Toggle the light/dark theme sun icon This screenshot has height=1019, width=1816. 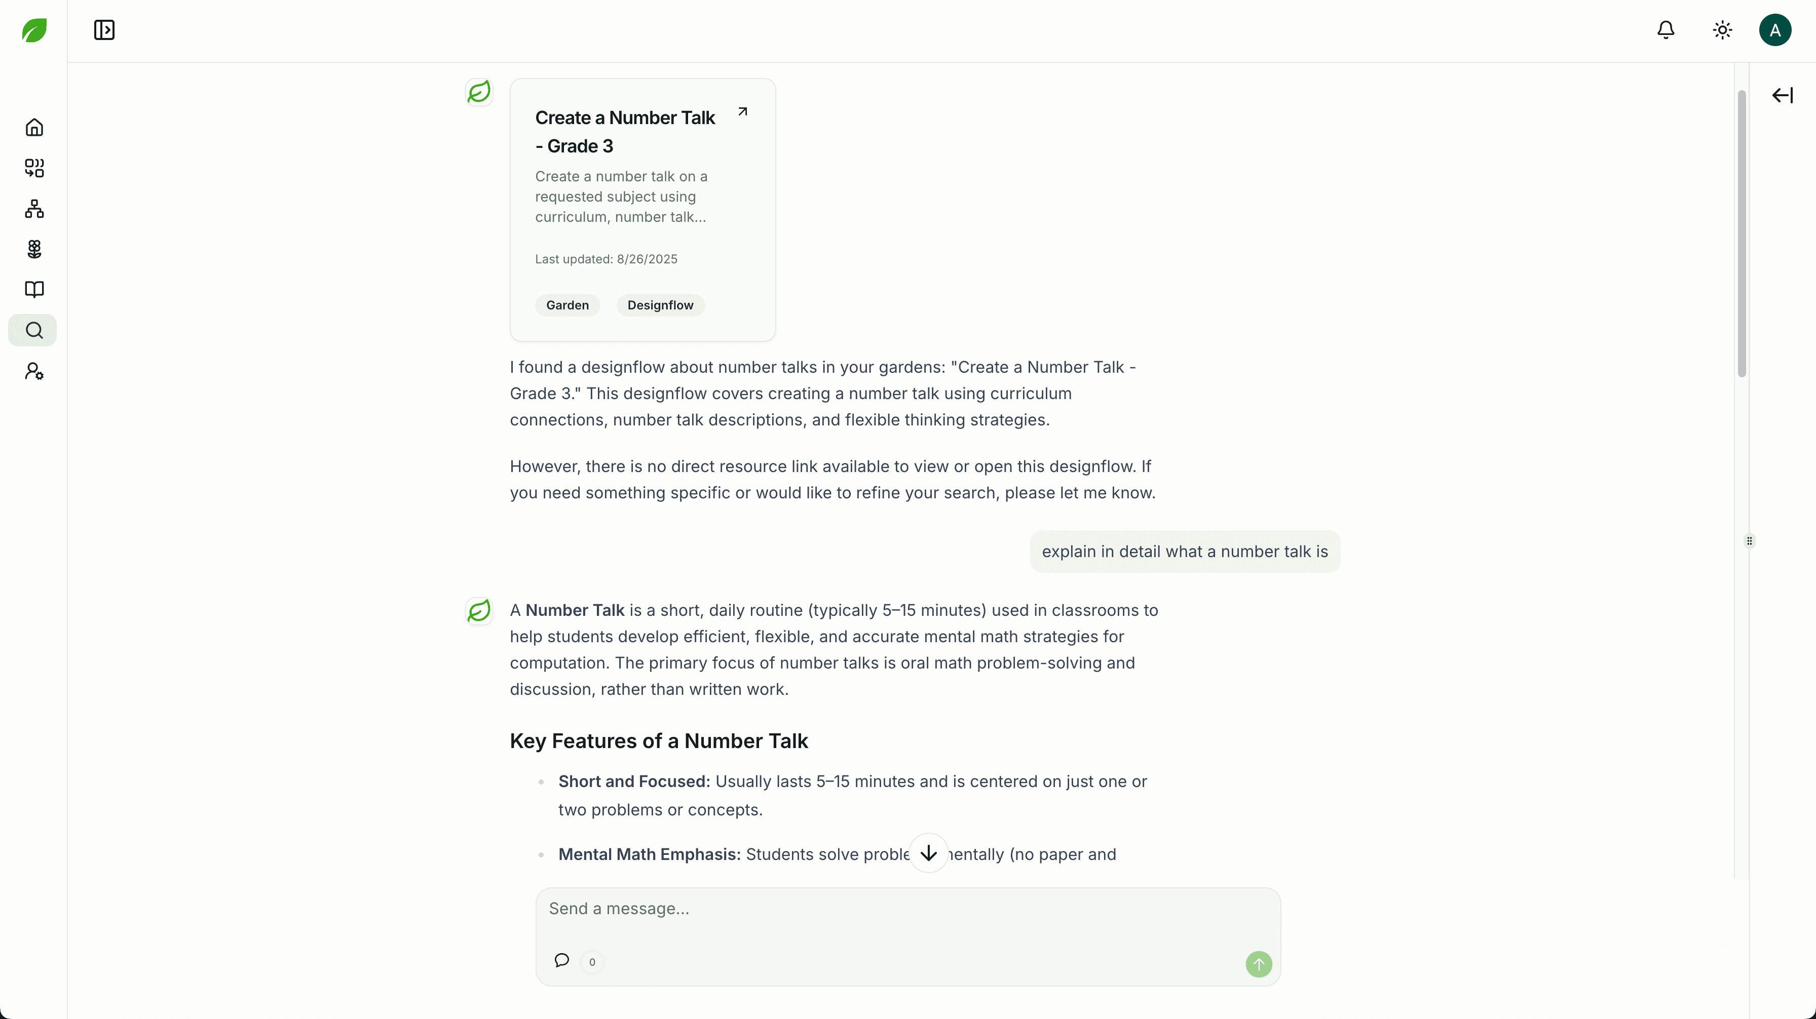(1722, 30)
